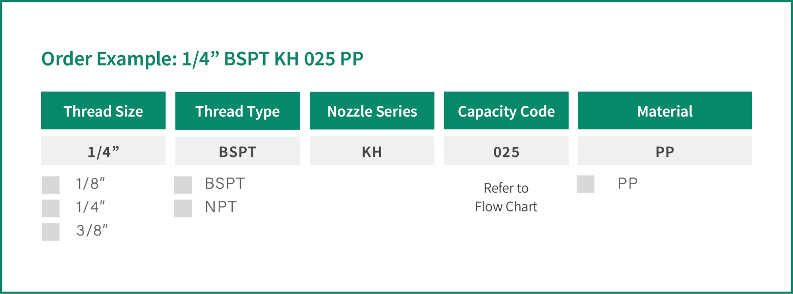Click the Material header
Image resolution: width=793 pixels, height=294 pixels.
pyautogui.click(x=665, y=111)
